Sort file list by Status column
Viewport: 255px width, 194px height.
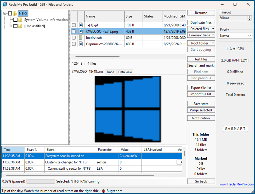(x=152, y=16)
